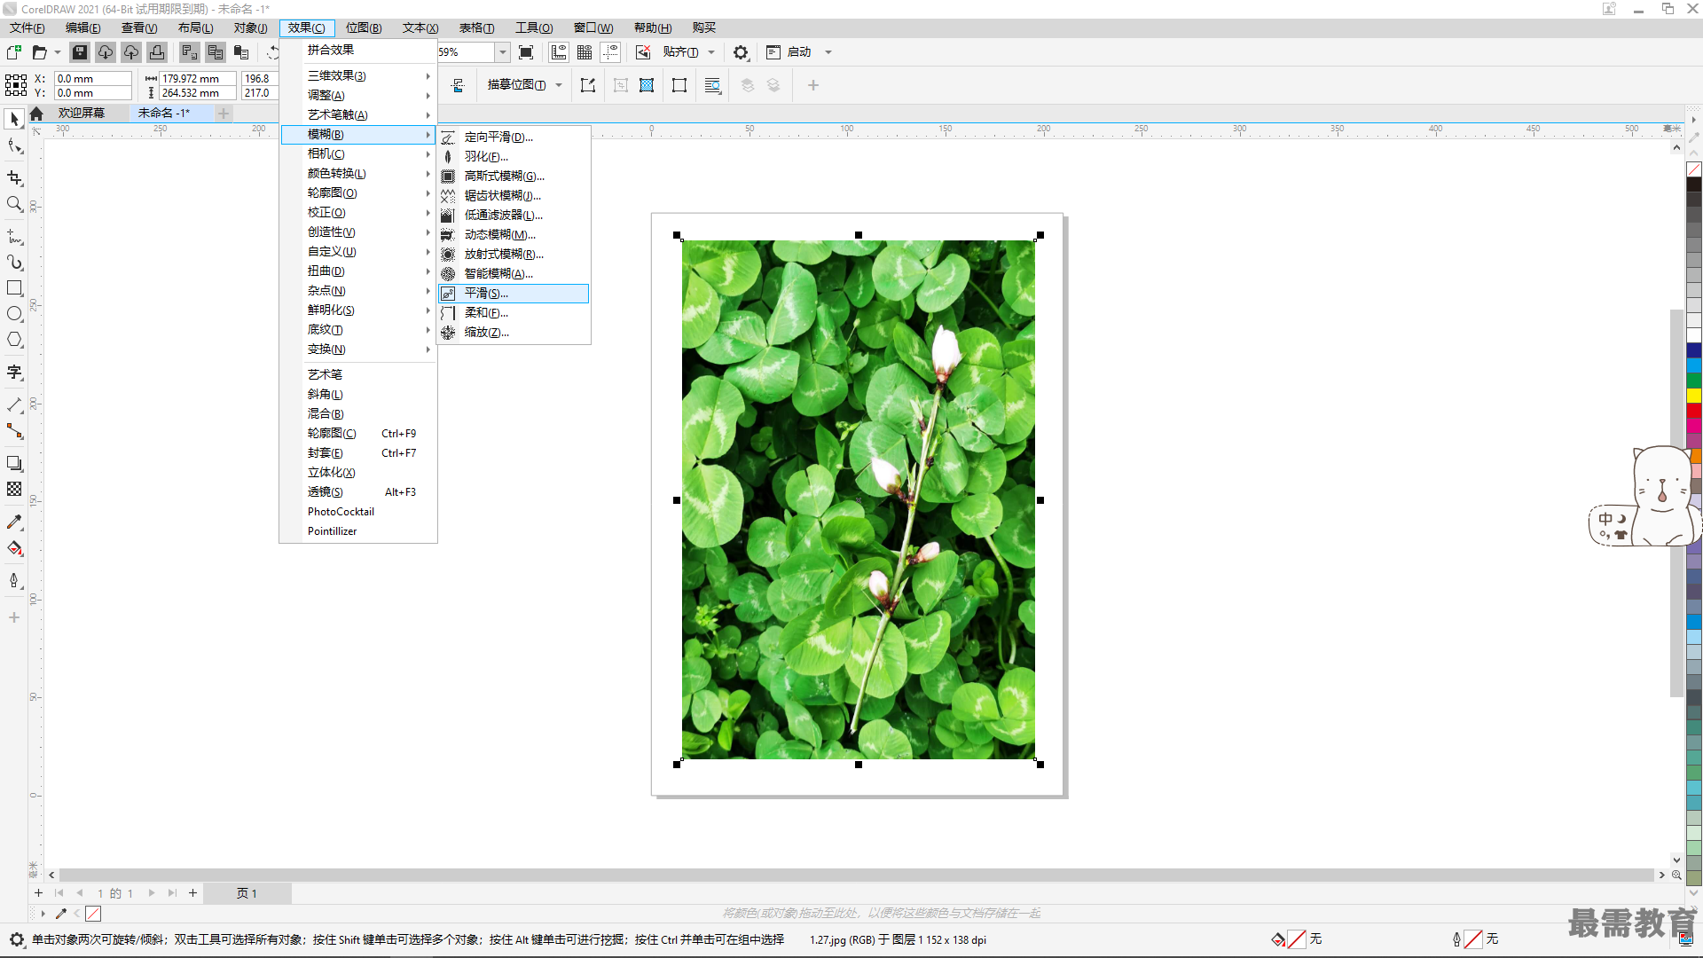Click the 页 1 page tab
The width and height of the screenshot is (1703, 958).
(247, 893)
